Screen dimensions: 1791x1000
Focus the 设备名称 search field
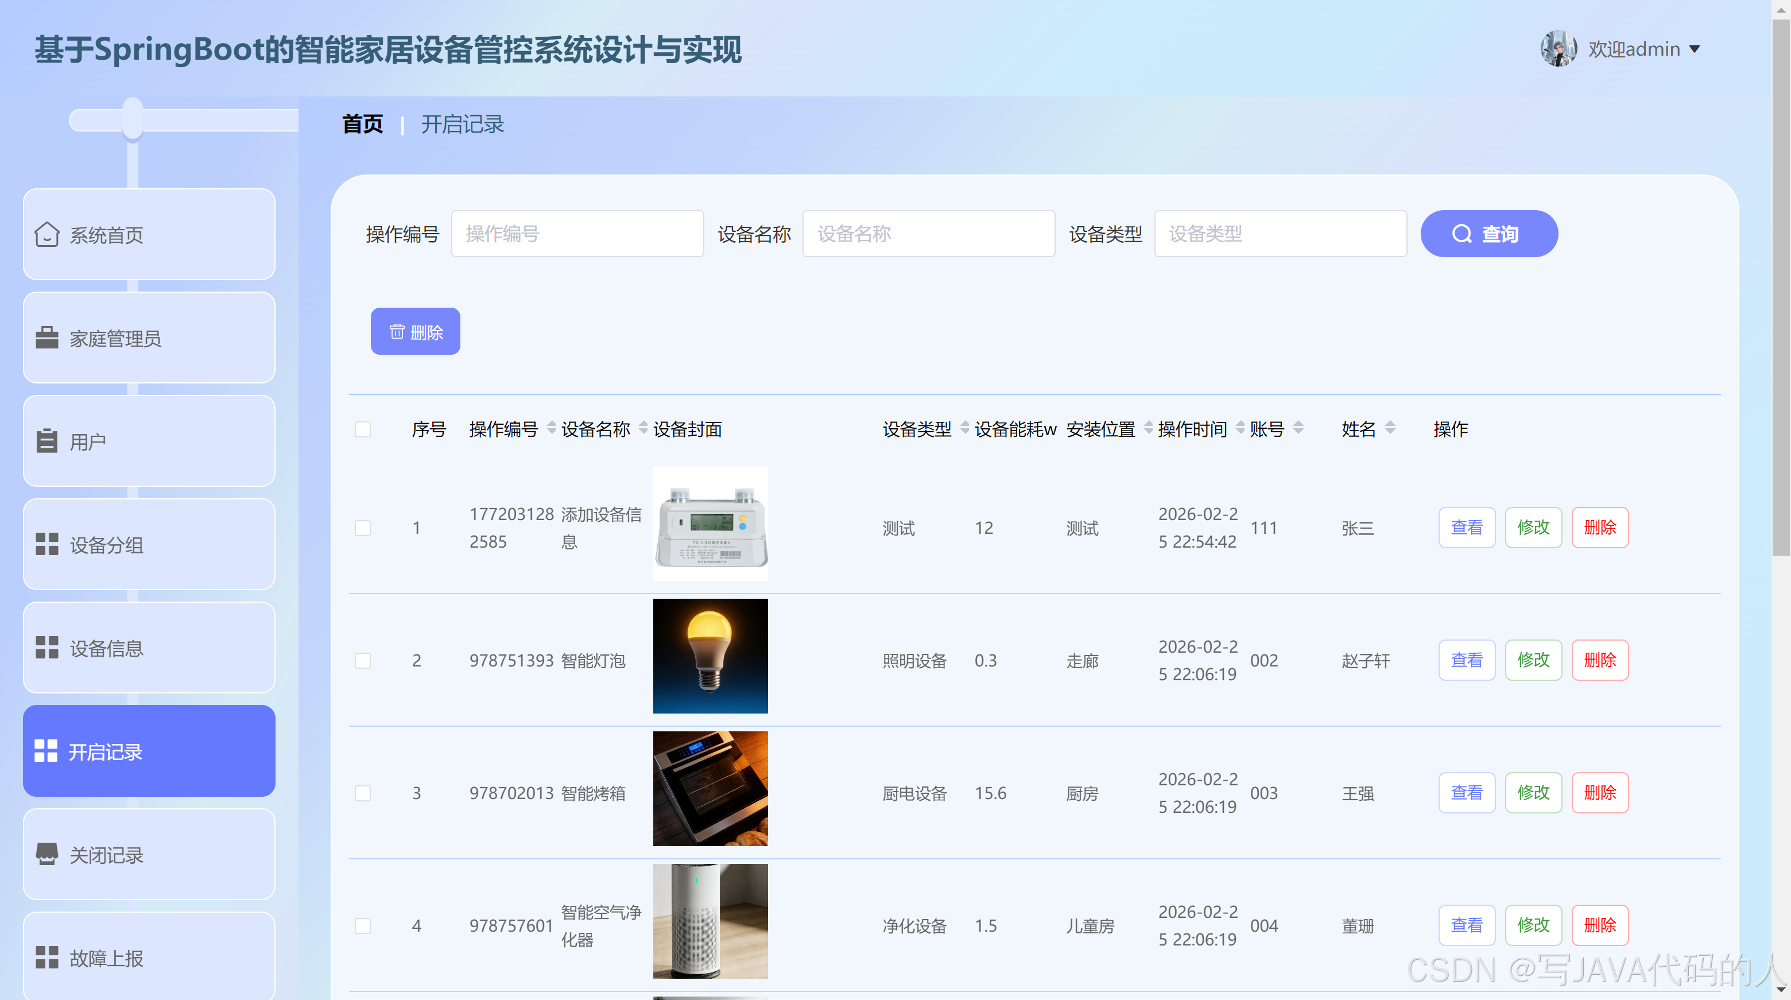point(929,234)
